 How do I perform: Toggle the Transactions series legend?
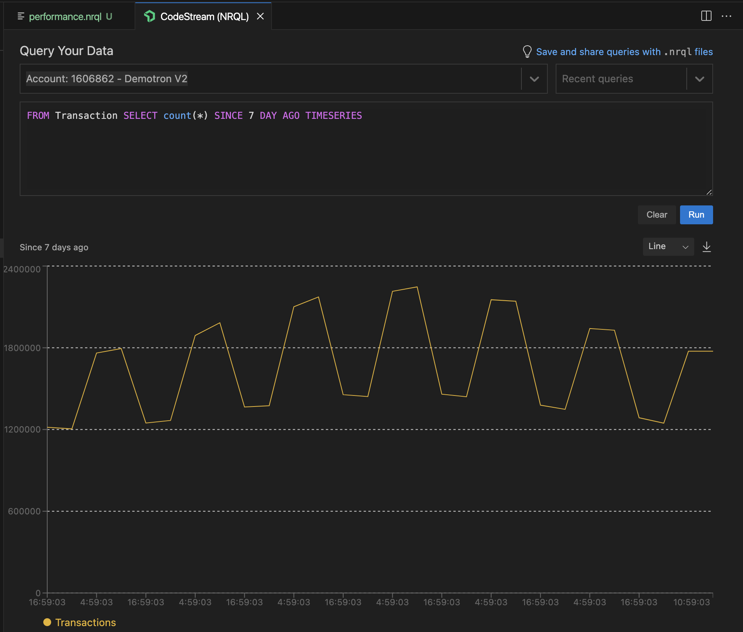tap(85, 623)
